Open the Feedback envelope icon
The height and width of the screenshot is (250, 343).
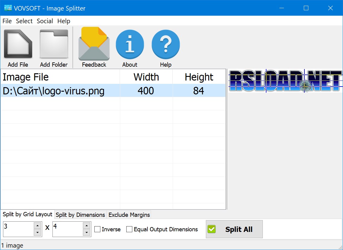[x=94, y=44]
